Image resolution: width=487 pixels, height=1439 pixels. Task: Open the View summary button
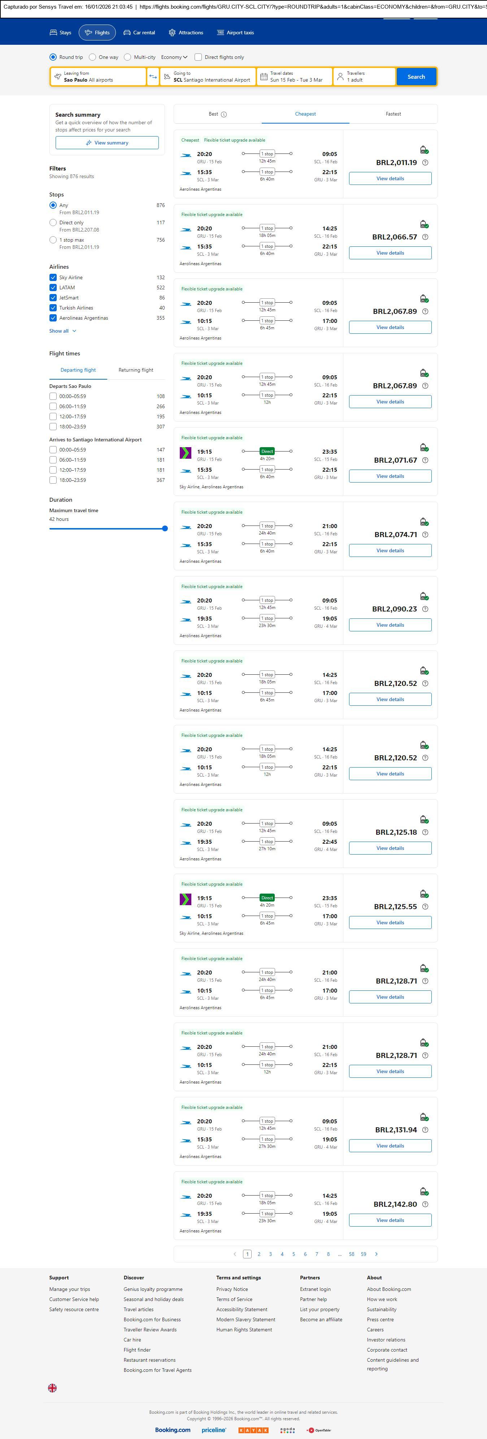tap(106, 143)
